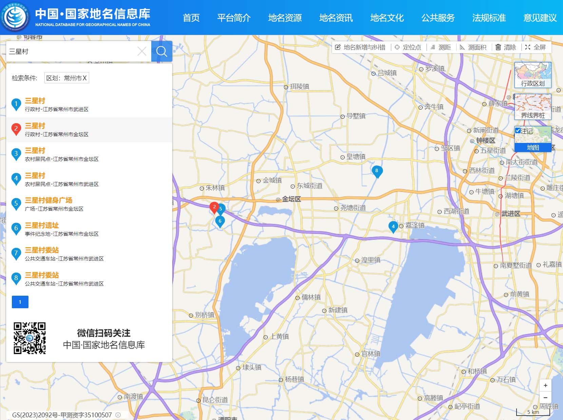Open the 法规标准 menu
The width and height of the screenshot is (563, 420).
[489, 18]
